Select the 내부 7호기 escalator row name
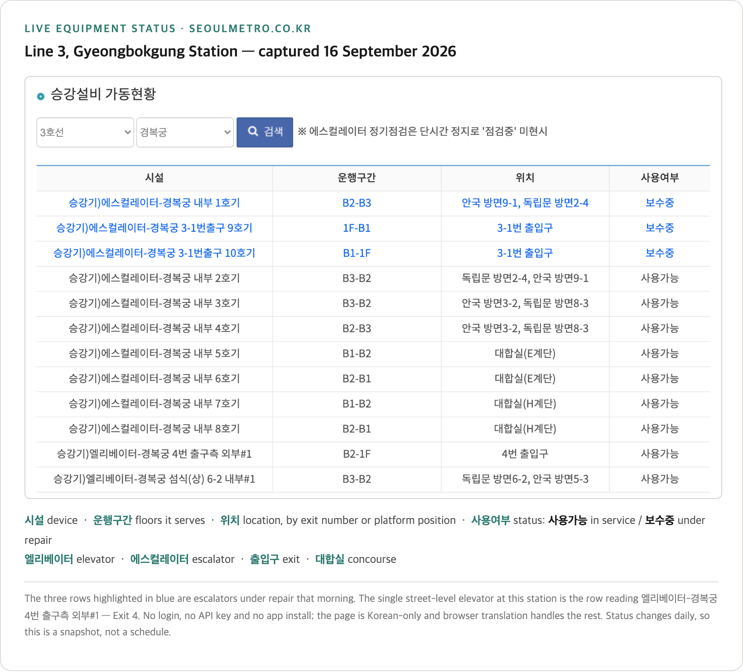 154,403
